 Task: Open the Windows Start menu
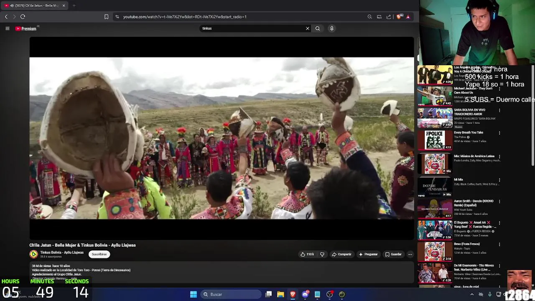(x=194, y=294)
